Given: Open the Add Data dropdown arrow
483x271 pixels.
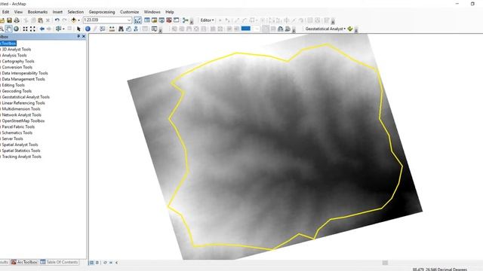Looking at the screenshot, I should tap(78, 20).
